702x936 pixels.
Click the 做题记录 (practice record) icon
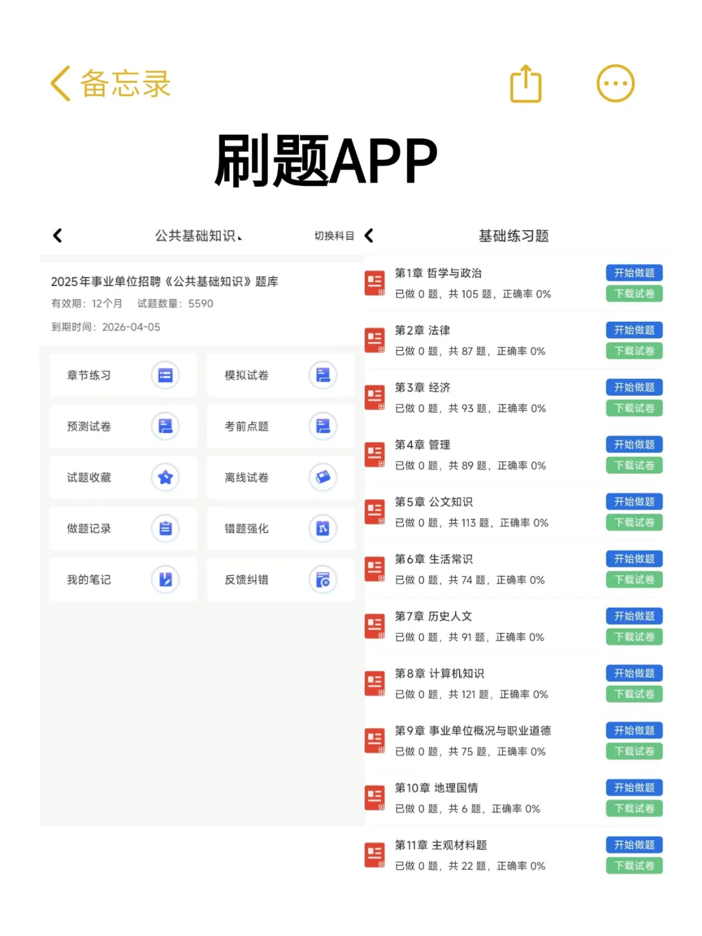[164, 528]
